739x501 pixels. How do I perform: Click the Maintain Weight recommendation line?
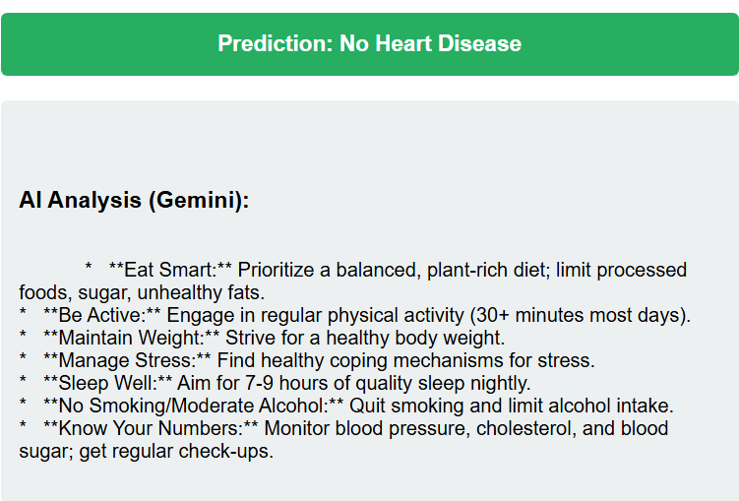[262, 338]
